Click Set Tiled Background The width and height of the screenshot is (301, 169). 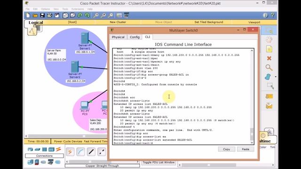[x=209, y=22]
